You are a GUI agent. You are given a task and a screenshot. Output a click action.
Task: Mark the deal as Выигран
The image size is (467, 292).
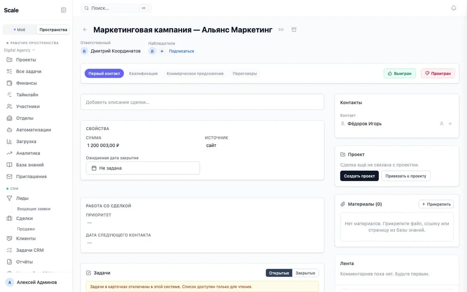point(400,73)
